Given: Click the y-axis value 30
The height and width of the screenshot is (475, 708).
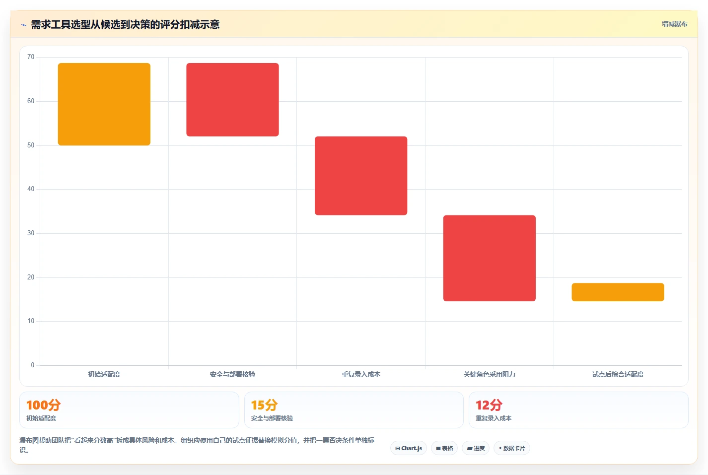Looking at the screenshot, I should click(x=31, y=233).
